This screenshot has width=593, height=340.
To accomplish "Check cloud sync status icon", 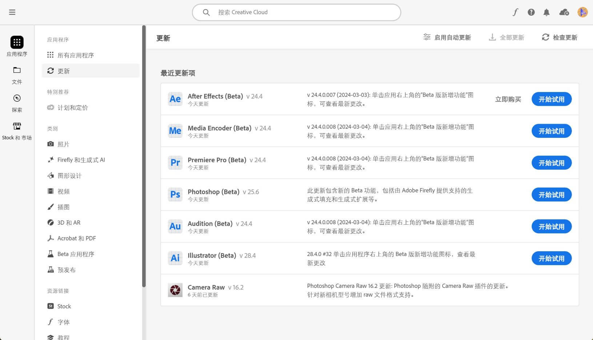I will click(564, 12).
